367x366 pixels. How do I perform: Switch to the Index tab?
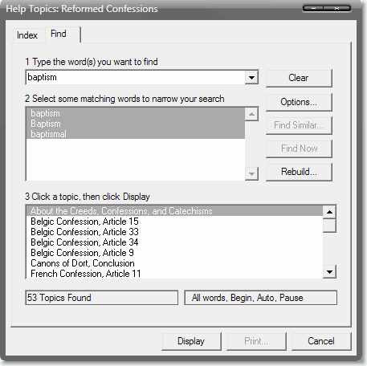[x=27, y=35]
